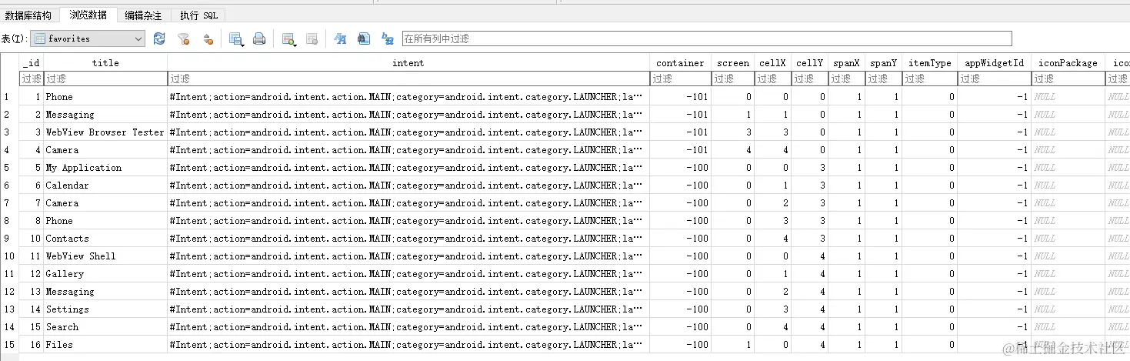Select the 浏览数据 tab
The image size is (1130, 361).
click(88, 15)
